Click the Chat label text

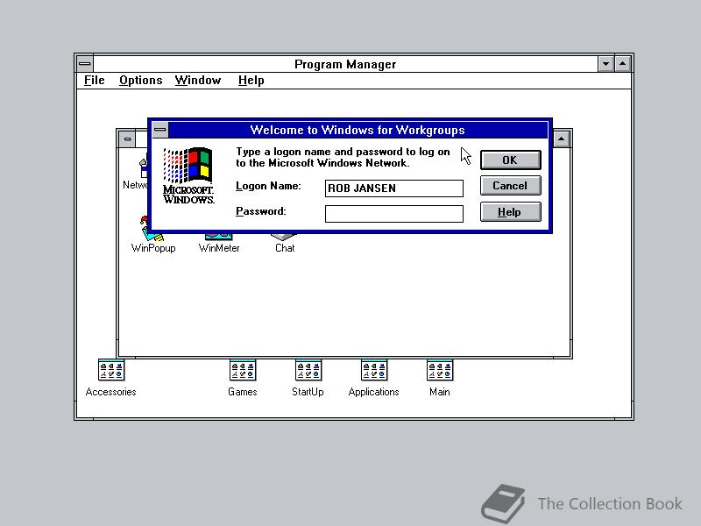(285, 248)
